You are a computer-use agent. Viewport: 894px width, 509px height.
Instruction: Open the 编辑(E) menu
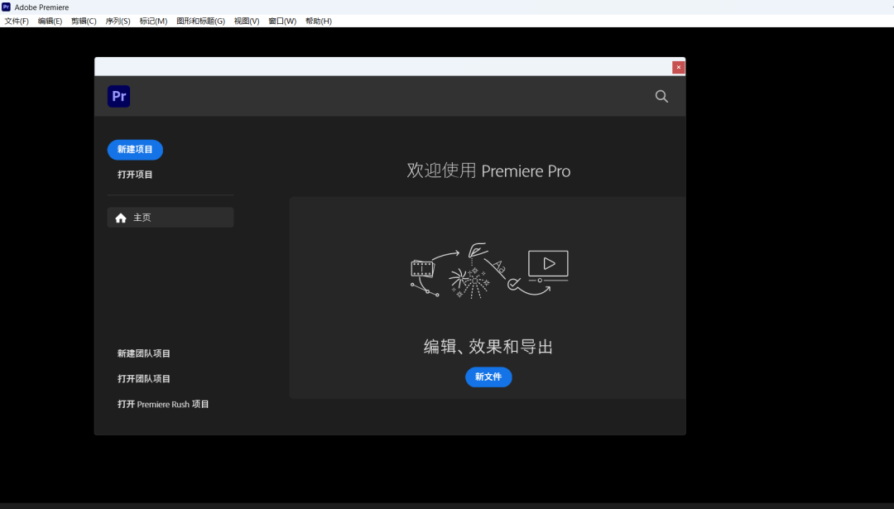click(x=50, y=21)
